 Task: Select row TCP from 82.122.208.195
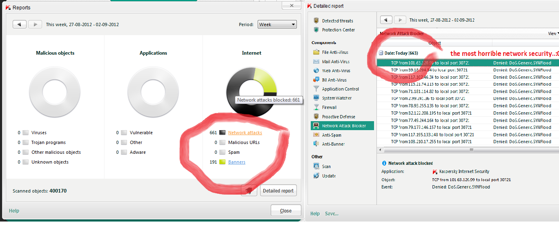click(x=468, y=113)
